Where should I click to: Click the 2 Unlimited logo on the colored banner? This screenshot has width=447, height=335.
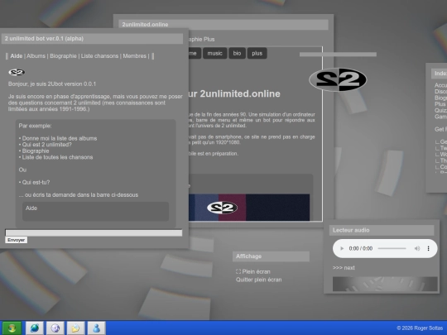(x=222, y=208)
